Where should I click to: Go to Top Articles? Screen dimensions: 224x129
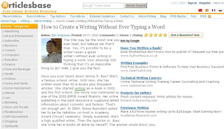(77, 16)
